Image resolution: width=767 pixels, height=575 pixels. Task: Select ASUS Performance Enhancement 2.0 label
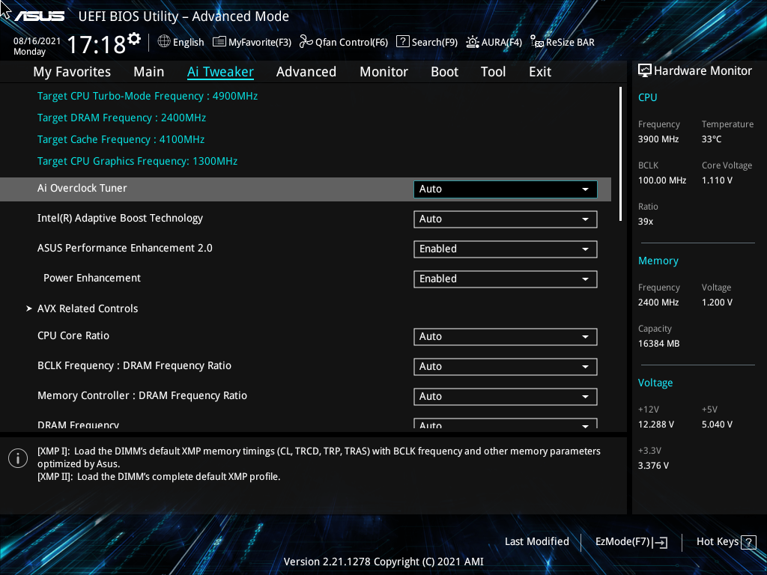click(x=125, y=248)
